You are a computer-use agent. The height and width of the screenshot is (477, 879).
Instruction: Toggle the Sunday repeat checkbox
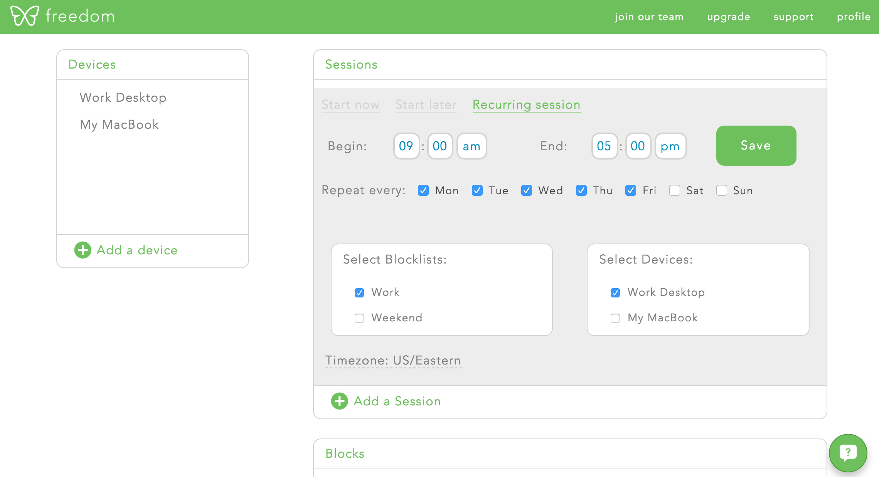pyautogui.click(x=721, y=190)
